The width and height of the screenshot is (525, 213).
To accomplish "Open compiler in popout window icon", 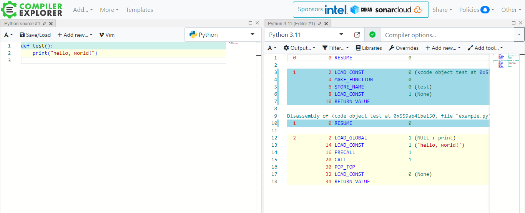I will tap(357, 35).
